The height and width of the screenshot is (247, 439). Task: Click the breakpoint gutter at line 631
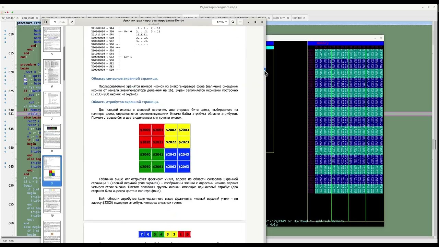[5, 114]
